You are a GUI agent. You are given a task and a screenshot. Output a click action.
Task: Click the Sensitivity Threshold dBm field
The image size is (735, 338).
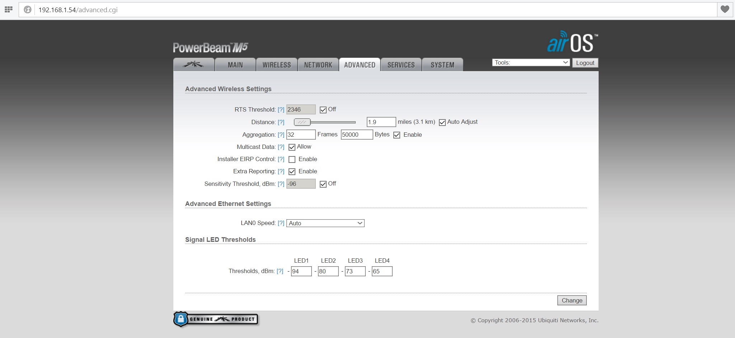coord(301,184)
